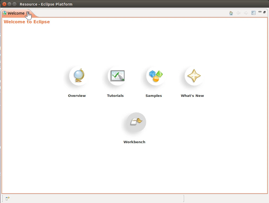Click the Home icon in Welcome toolbar

point(231,13)
